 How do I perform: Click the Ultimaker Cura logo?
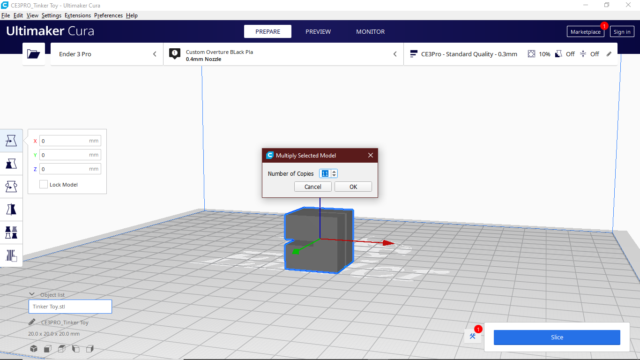(50, 31)
